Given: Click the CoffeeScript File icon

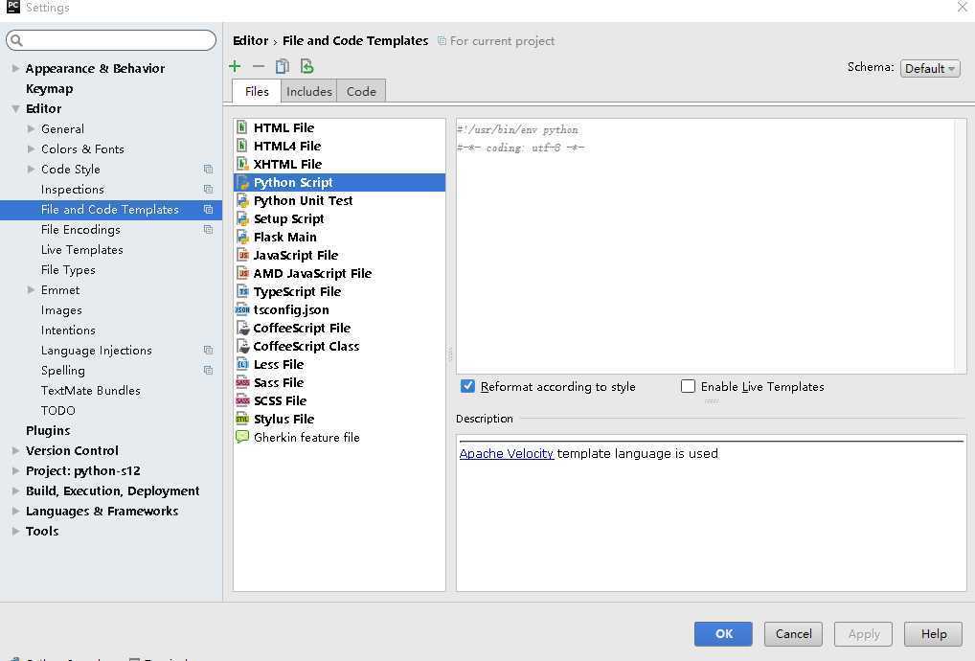Looking at the screenshot, I should pyautogui.click(x=242, y=328).
